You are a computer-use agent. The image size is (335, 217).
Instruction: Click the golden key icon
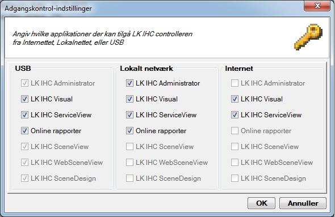pyautogui.click(x=308, y=37)
